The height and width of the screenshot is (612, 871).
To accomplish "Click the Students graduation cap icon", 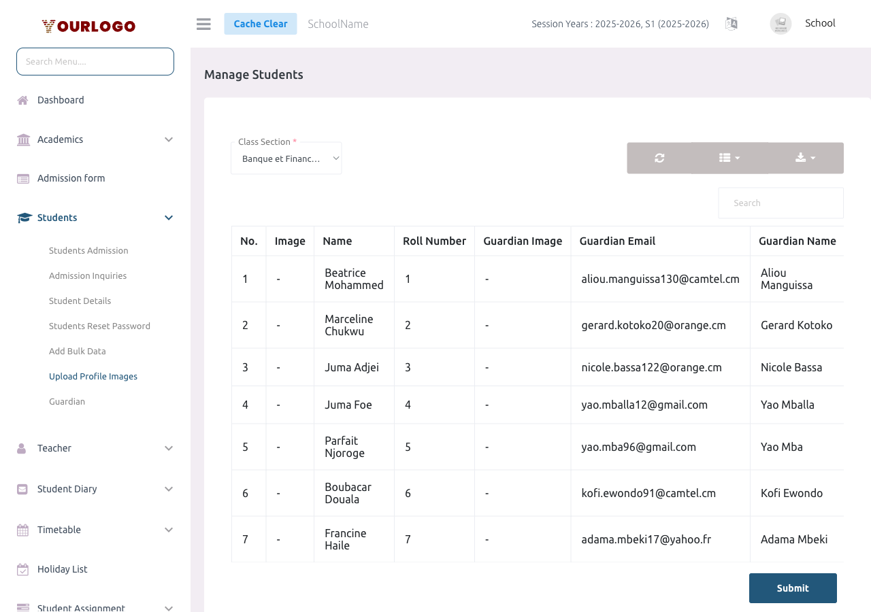I will coord(22,217).
